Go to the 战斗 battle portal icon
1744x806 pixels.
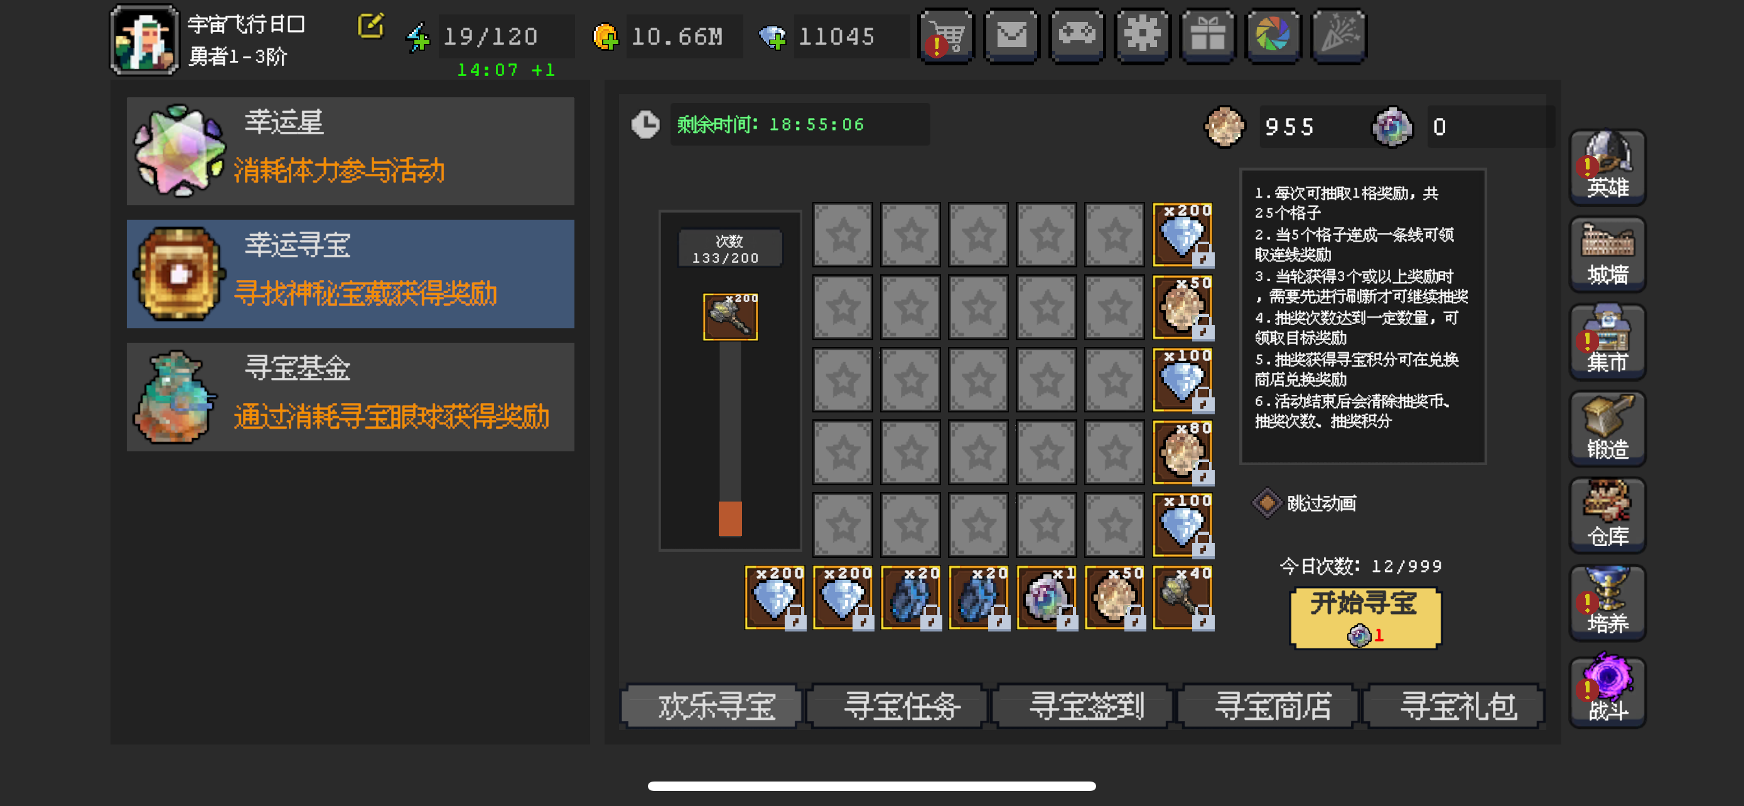[1607, 690]
